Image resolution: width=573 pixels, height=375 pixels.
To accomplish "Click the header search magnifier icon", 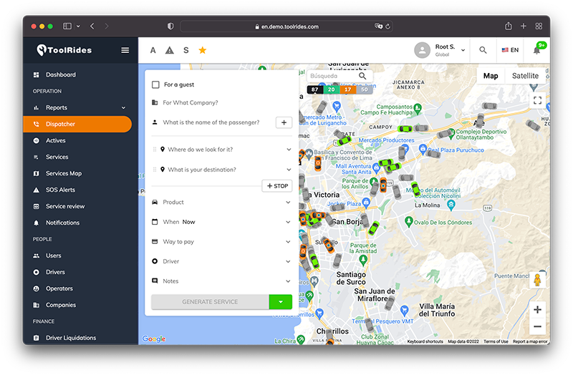I will 483,50.
